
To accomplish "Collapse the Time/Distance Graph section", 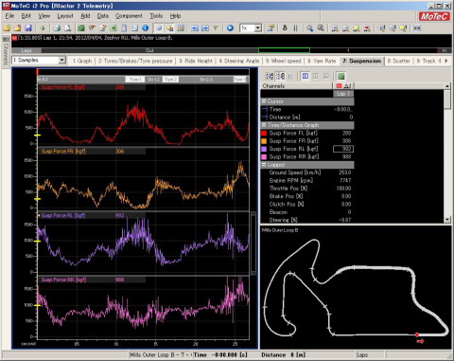I will [264, 125].
